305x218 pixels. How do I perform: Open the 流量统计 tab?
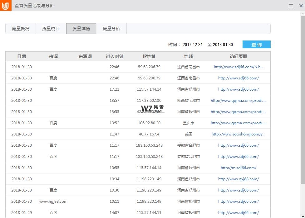51,29
